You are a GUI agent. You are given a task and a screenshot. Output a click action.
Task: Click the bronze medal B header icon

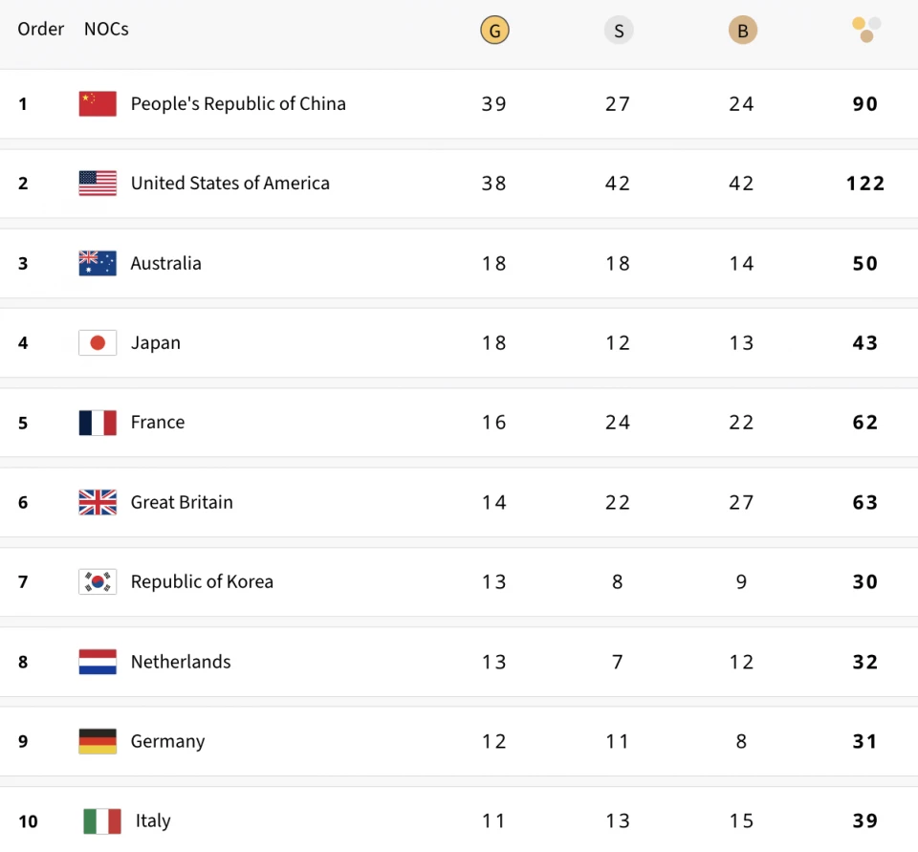[x=742, y=31]
